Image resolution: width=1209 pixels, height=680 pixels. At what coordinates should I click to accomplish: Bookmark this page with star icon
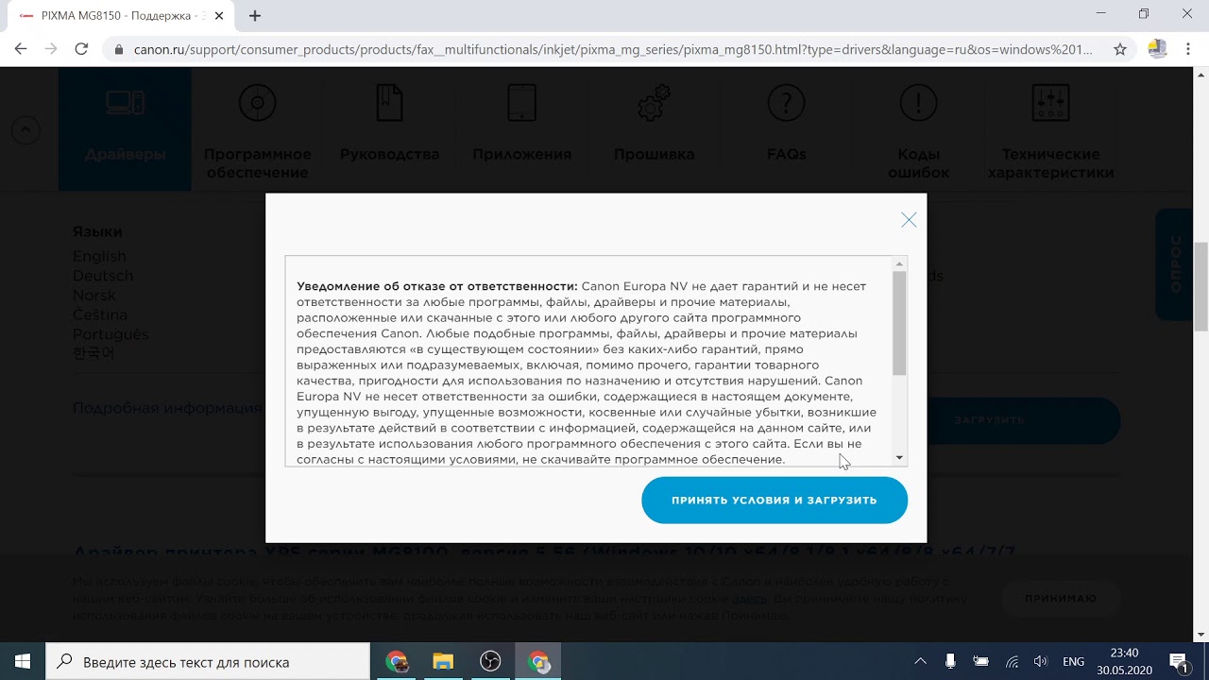(x=1120, y=49)
